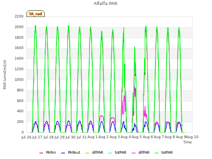Click the 'Aug 5' x-axis date label

pyautogui.click(x=136, y=137)
